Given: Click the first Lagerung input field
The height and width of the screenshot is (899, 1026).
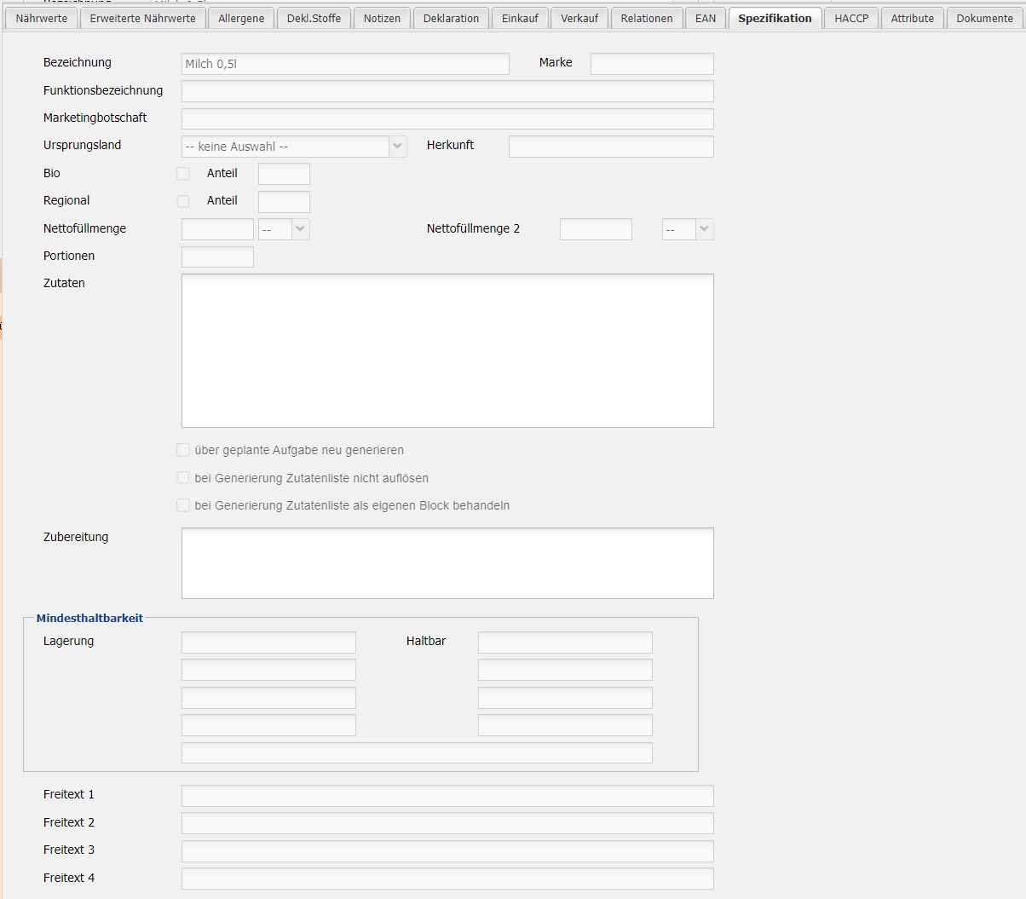Looking at the screenshot, I should (x=268, y=643).
